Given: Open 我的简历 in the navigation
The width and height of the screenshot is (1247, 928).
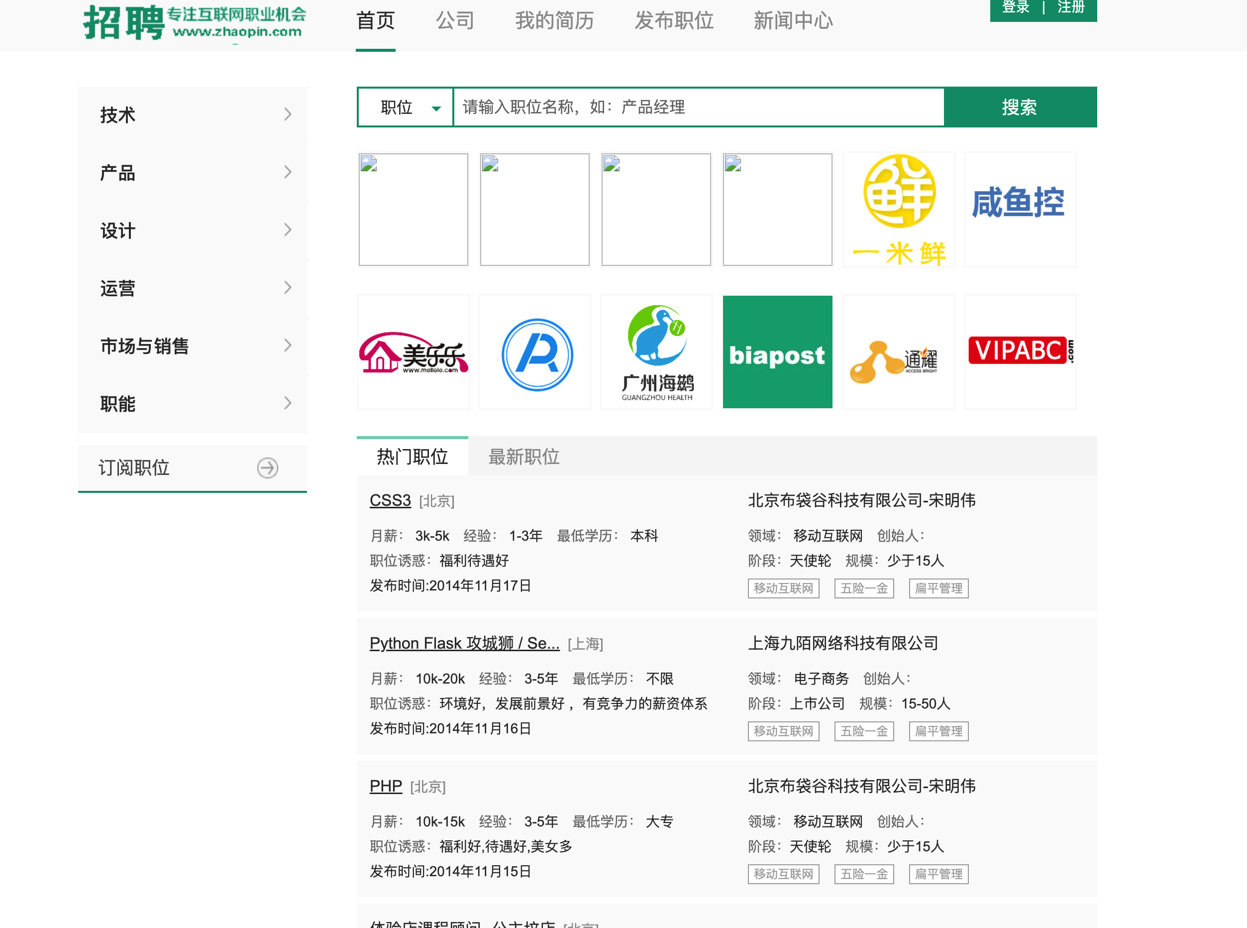Looking at the screenshot, I should [x=555, y=21].
